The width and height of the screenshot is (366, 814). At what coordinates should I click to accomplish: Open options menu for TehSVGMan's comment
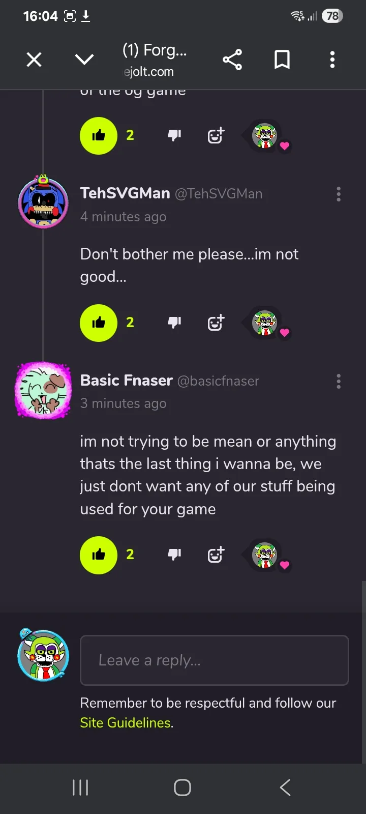[x=339, y=194]
